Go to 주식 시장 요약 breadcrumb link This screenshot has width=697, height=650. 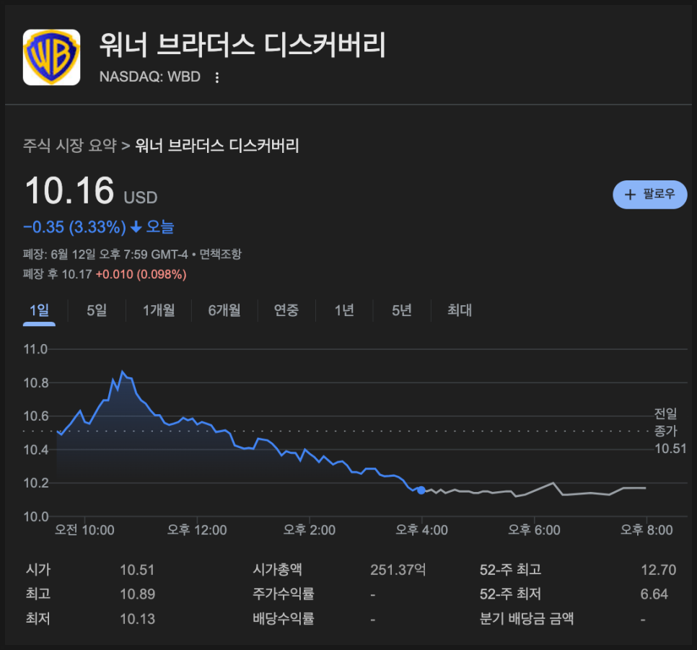tap(70, 146)
